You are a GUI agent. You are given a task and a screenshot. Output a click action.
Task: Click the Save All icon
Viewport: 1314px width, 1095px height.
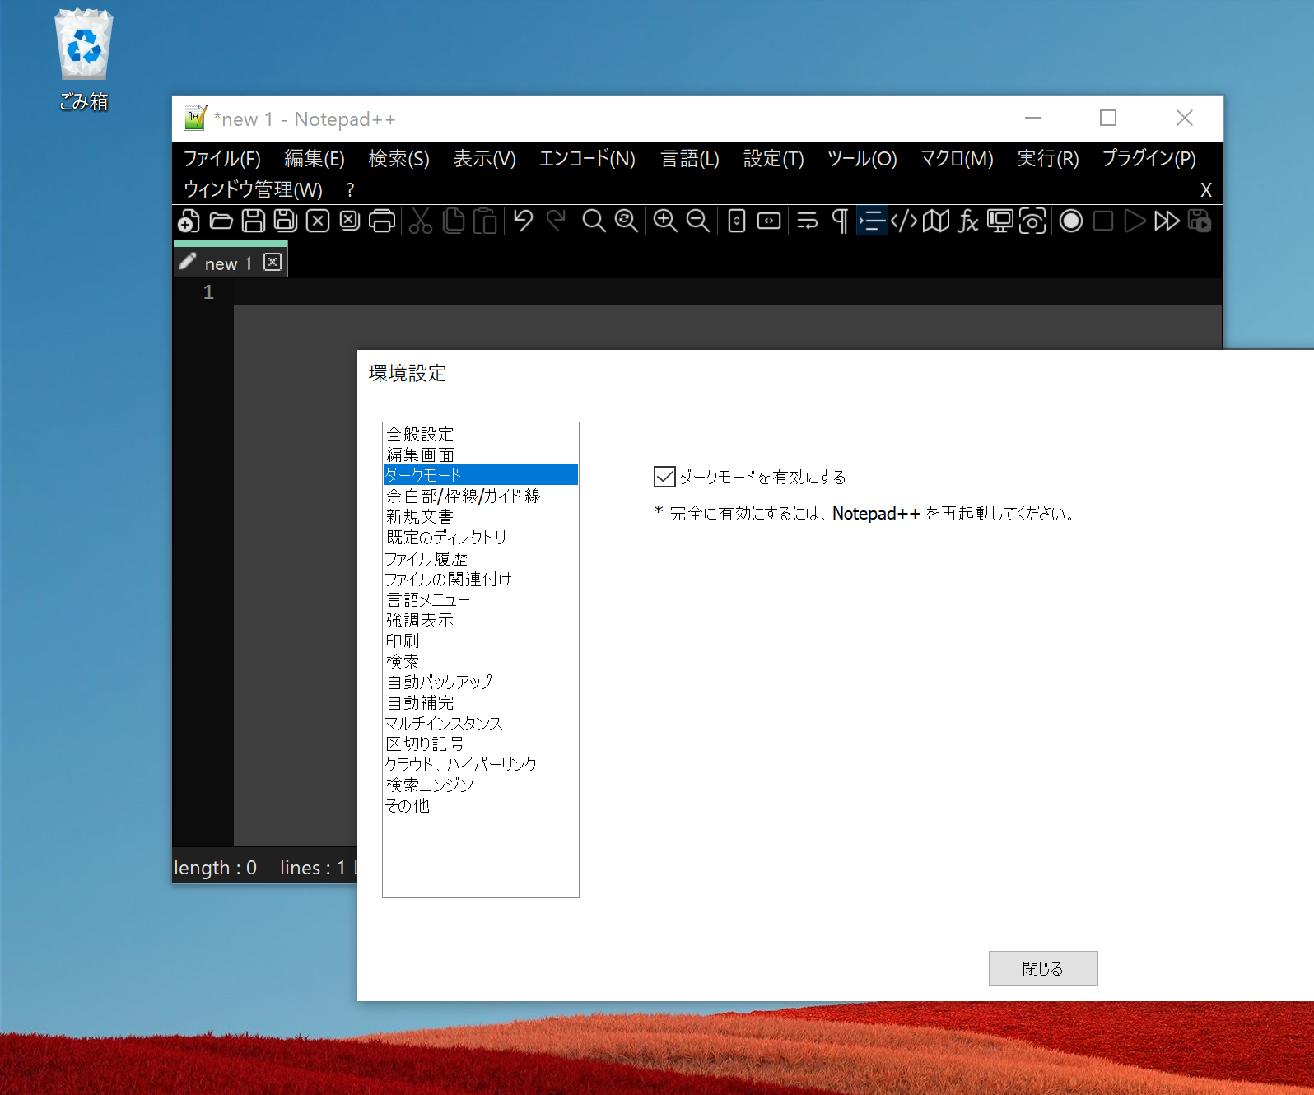tap(286, 221)
